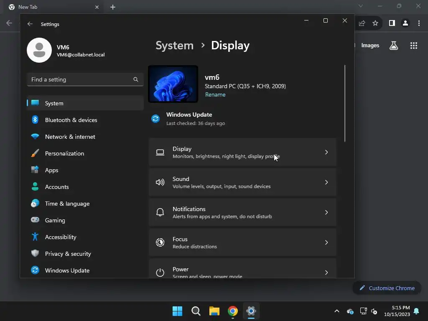Screen dimensions: 428x321
Task: Click the Sound speaker icon
Action: tap(160, 182)
